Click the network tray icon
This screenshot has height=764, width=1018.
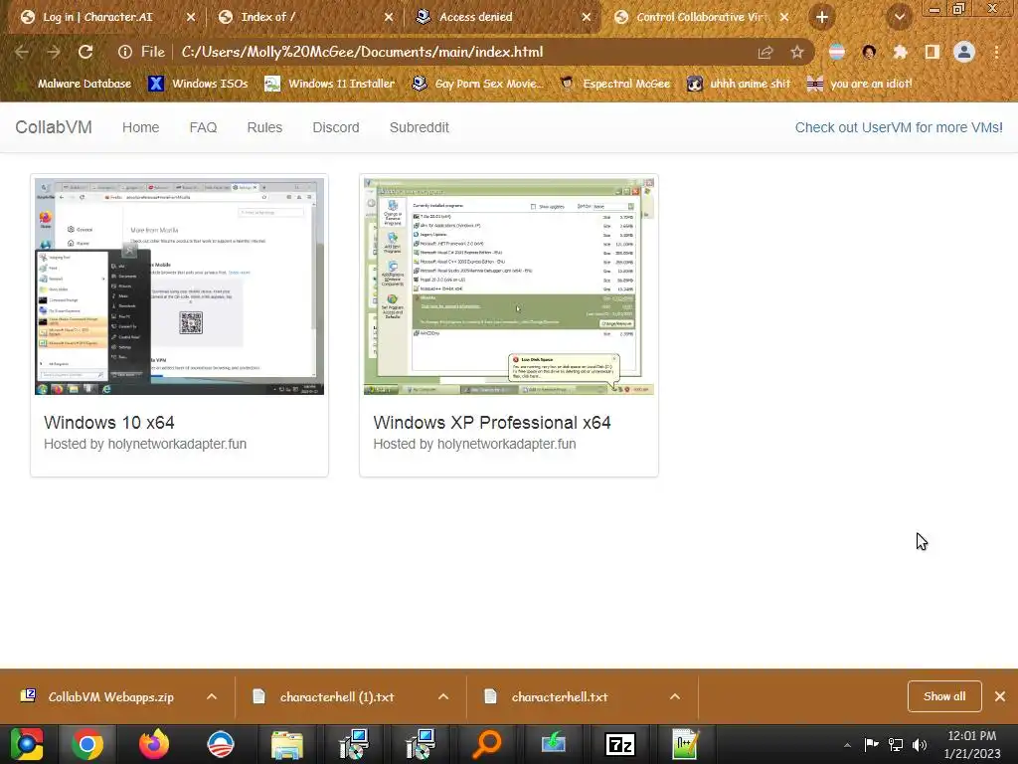tap(896, 744)
